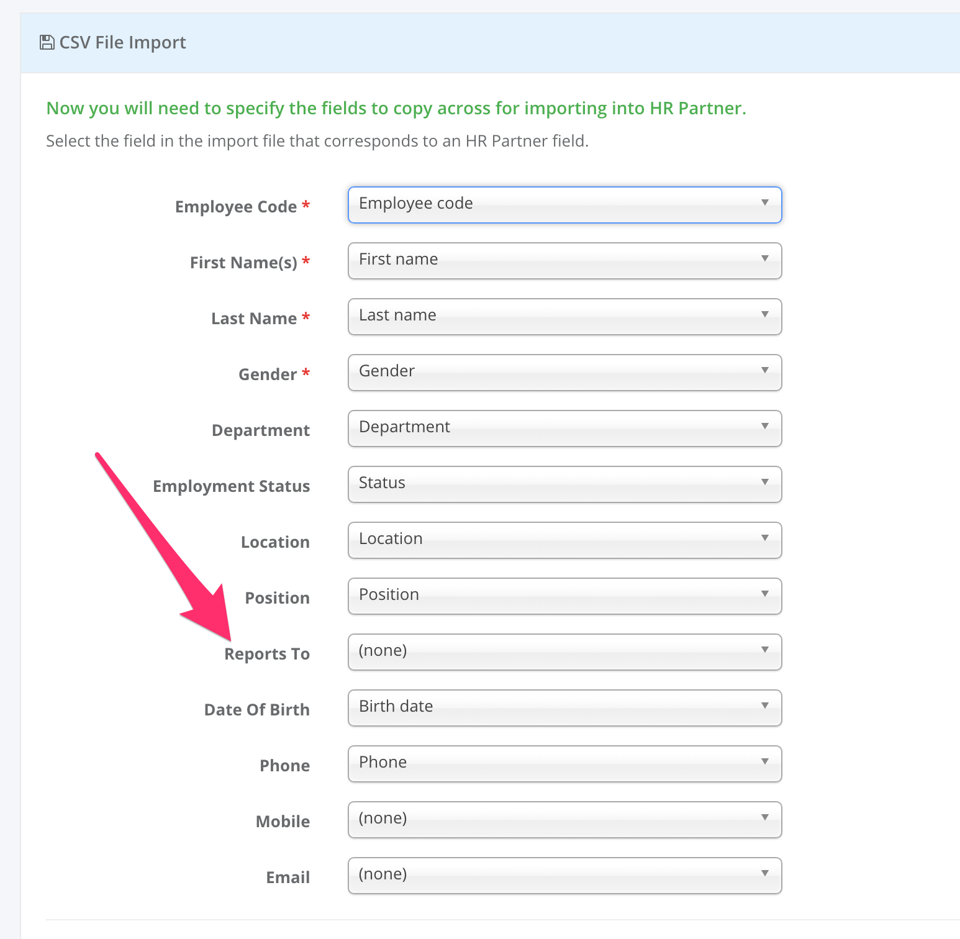Open the Employee Code field dropdown
960x939 pixels.
pyautogui.click(x=564, y=205)
